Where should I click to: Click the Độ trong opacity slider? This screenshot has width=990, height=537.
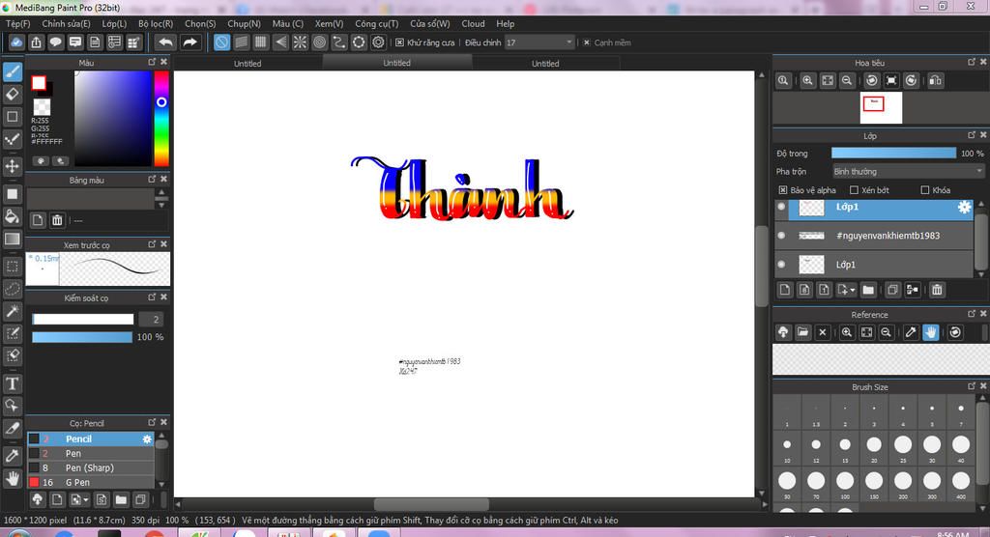click(x=893, y=154)
